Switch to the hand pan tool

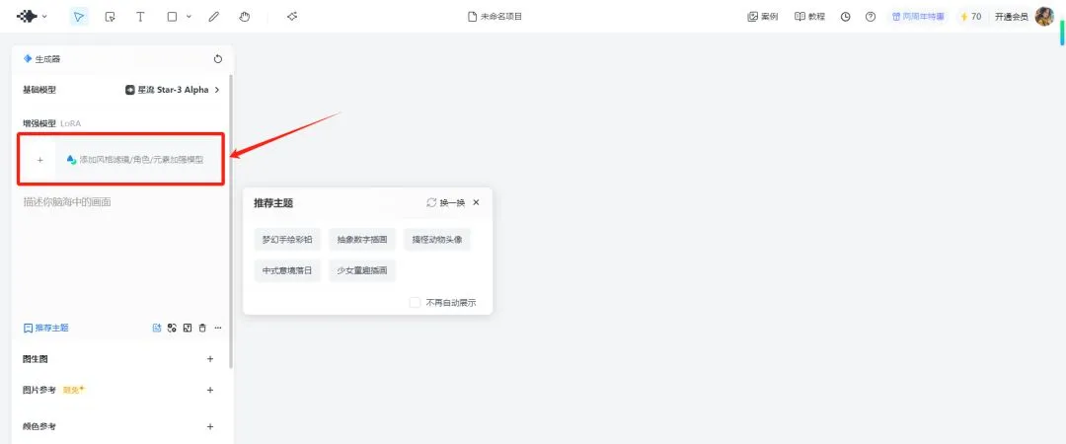[245, 17]
